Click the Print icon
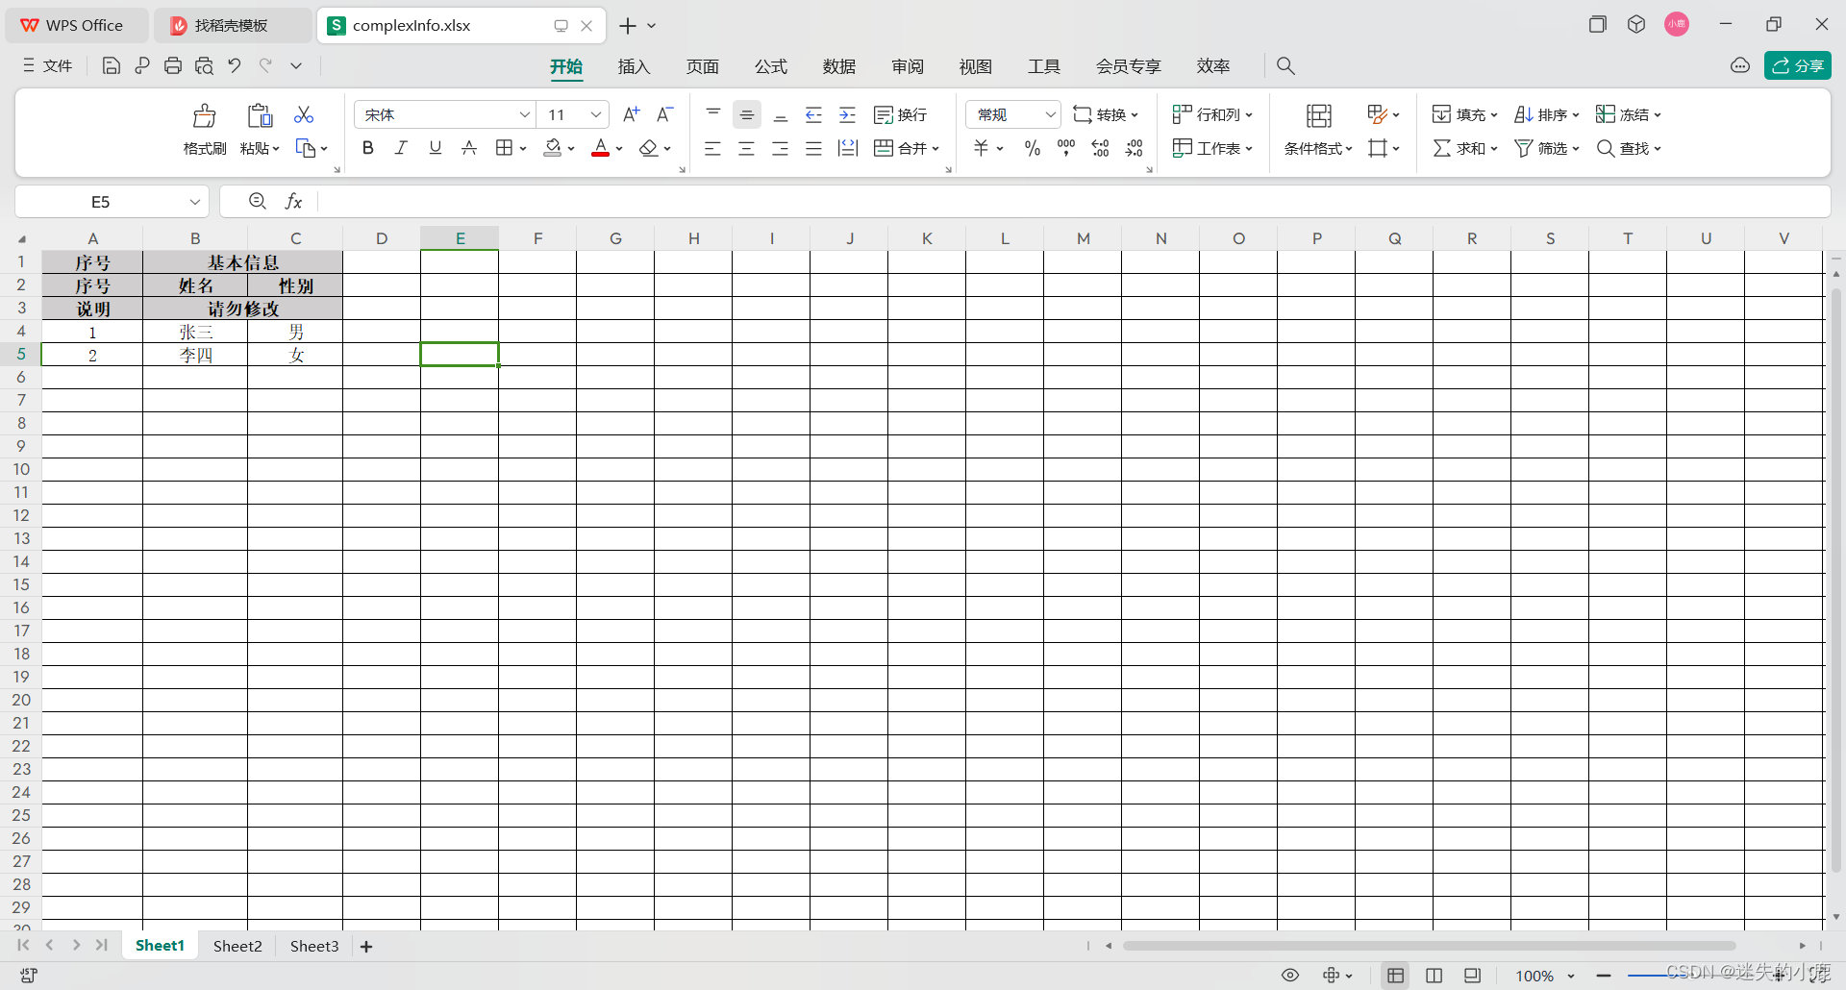The height and width of the screenshot is (990, 1846). tap(173, 65)
